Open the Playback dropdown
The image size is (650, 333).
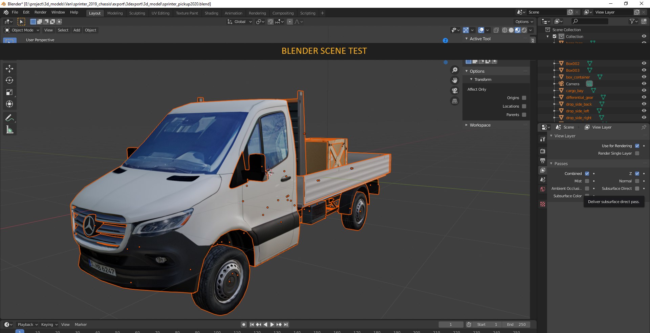(x=27, y=325)
